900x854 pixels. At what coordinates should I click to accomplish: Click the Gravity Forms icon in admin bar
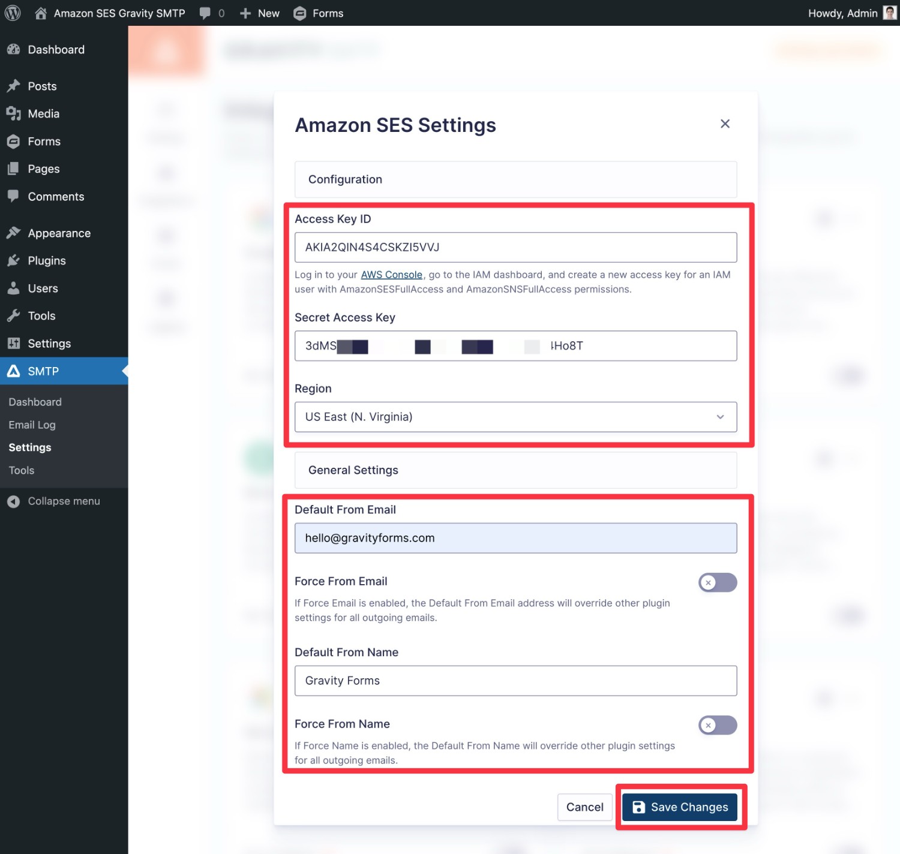(x=300, y=13)
